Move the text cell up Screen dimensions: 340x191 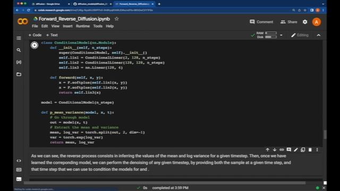268,150
